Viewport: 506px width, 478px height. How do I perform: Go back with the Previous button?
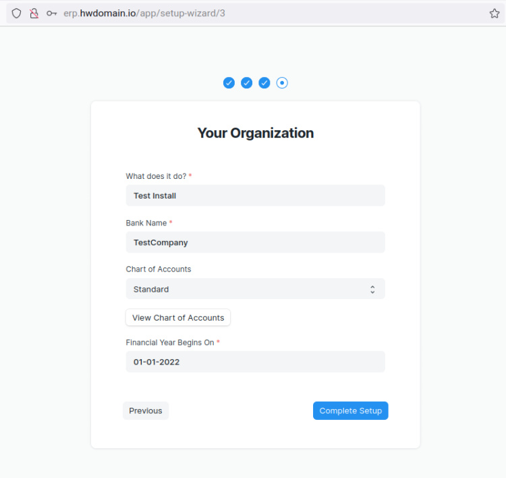[x=146, y=410]
